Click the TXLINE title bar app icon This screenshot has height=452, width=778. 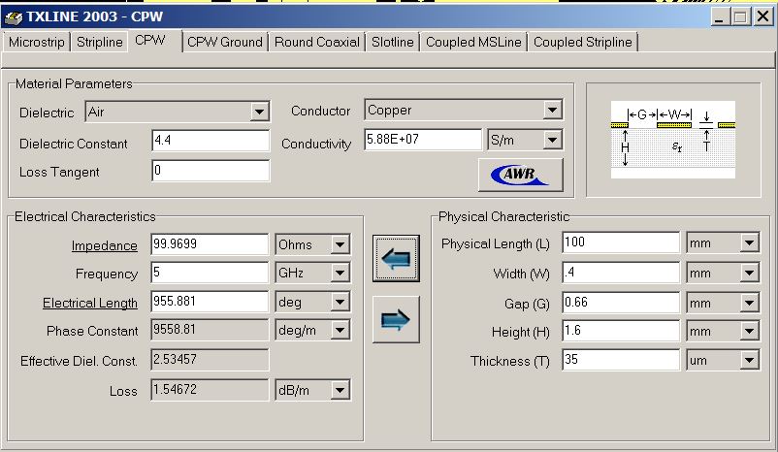click(x=13, y=16)
